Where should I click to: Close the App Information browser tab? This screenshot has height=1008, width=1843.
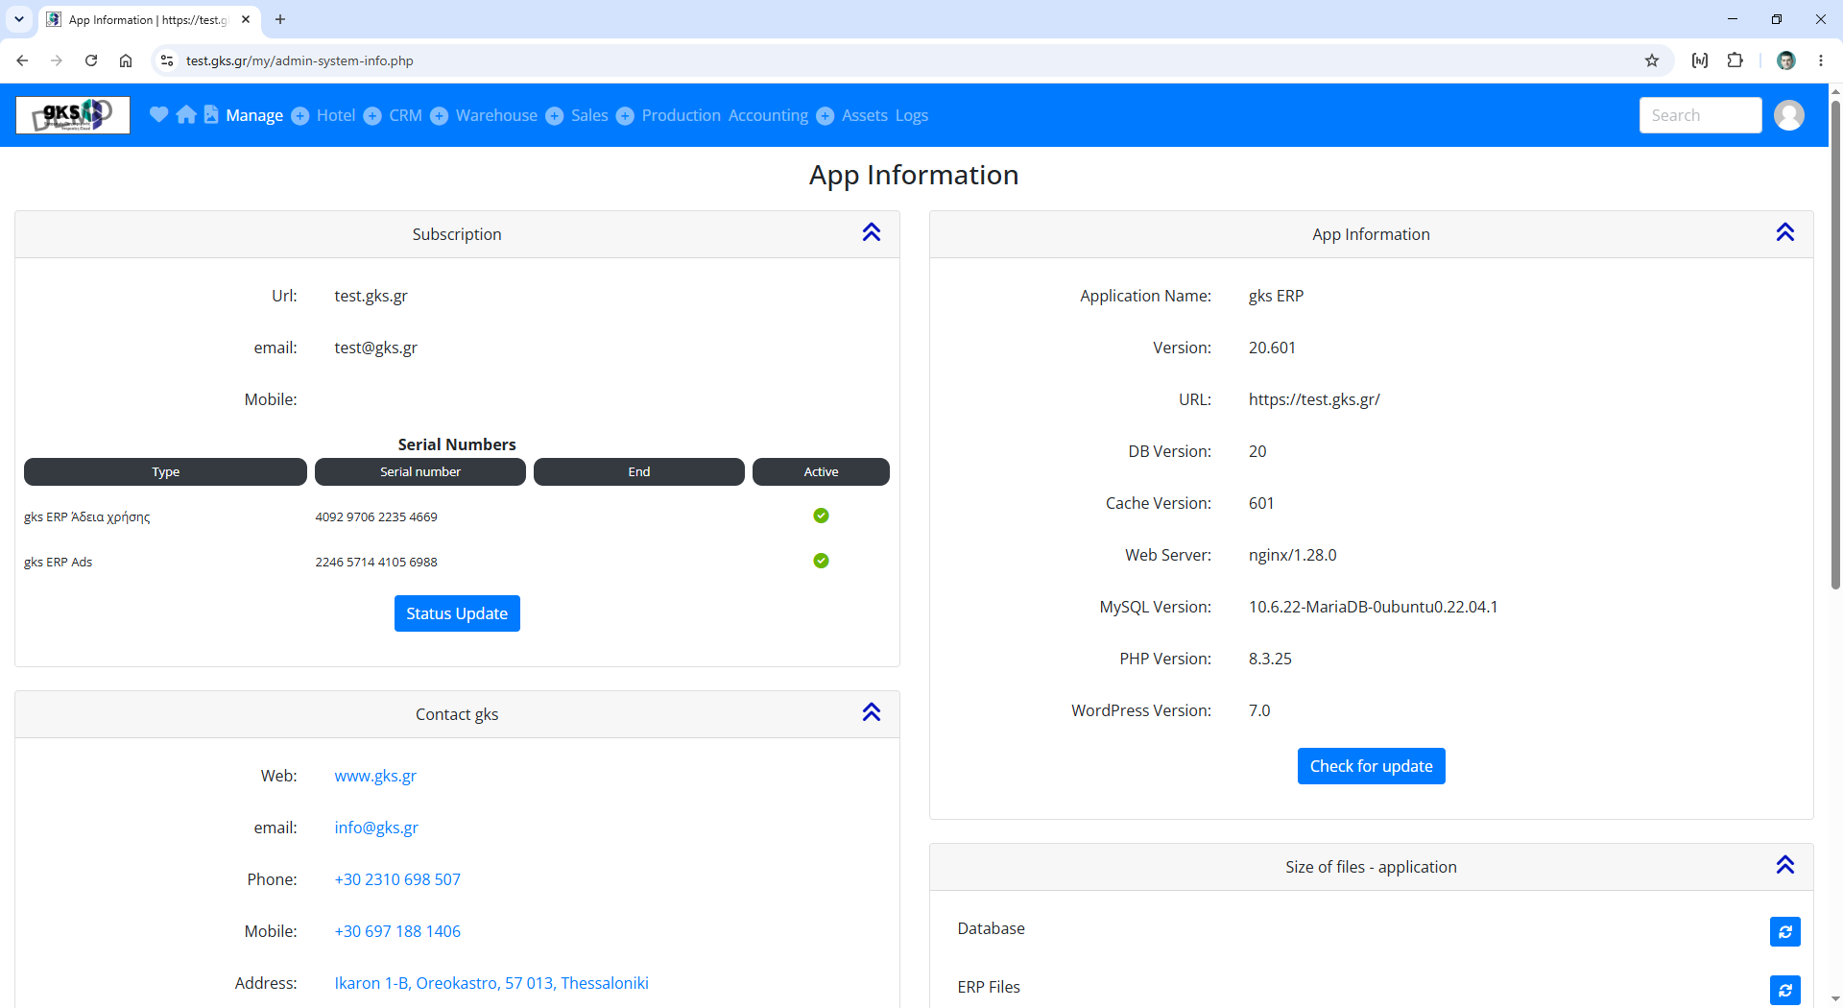tap(246, 19)
